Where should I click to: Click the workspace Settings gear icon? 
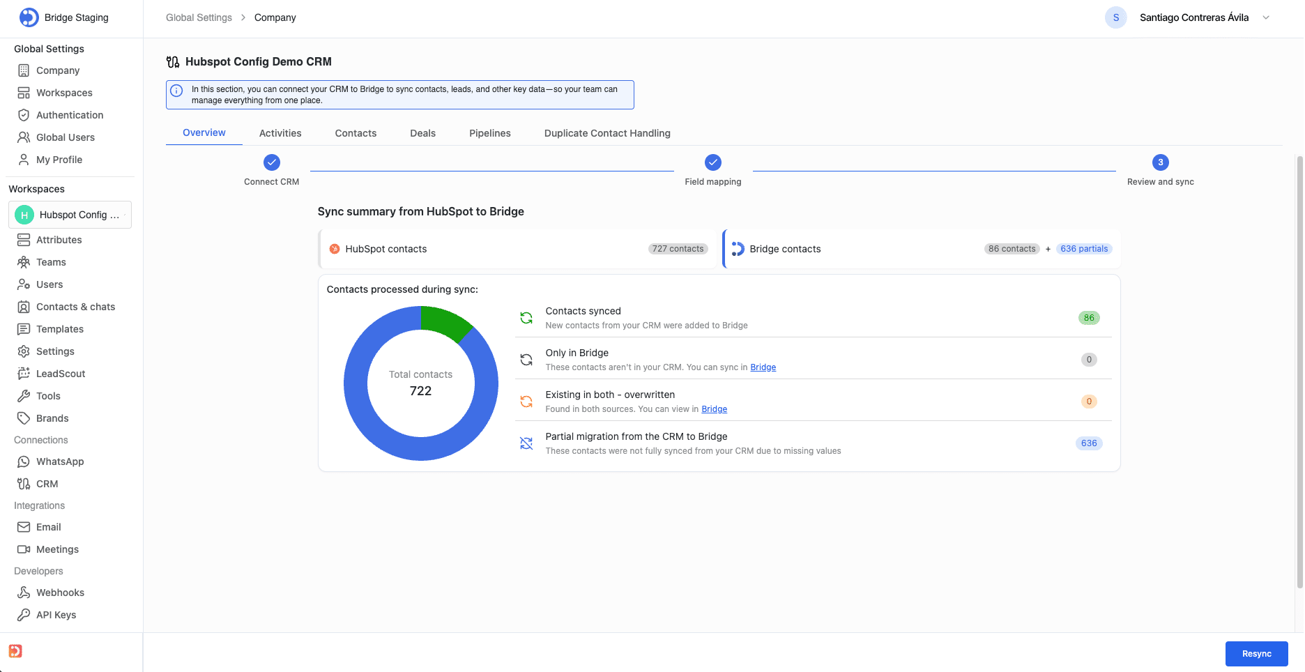(24, 351)
